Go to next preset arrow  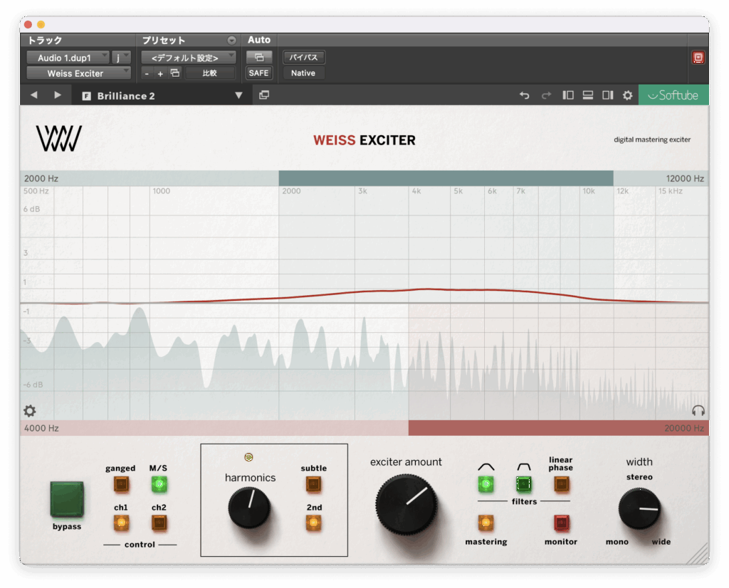tap(57, 95)
